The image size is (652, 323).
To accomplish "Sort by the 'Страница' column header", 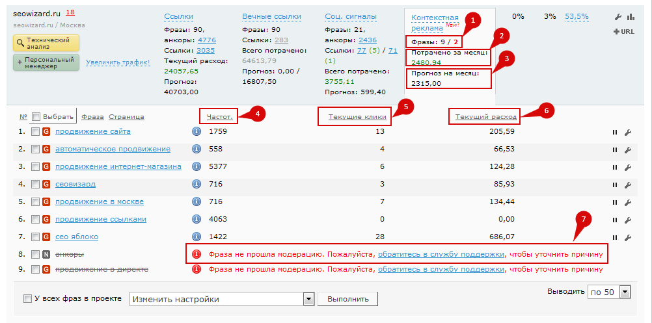I will coord(126,117).
